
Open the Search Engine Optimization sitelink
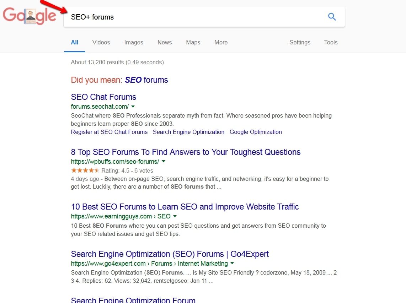pos(188,132)
